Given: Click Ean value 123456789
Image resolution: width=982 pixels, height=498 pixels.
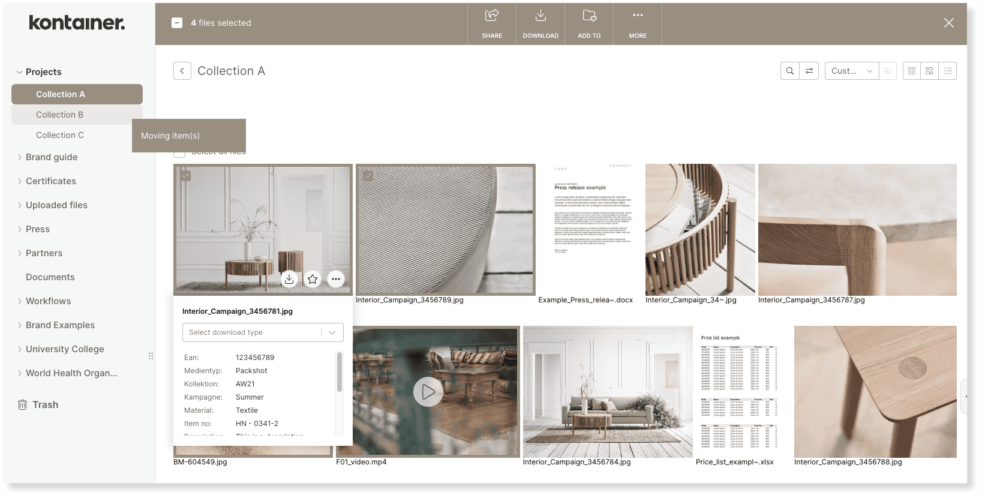Looking at the screenshot, I should pos(255,358).
